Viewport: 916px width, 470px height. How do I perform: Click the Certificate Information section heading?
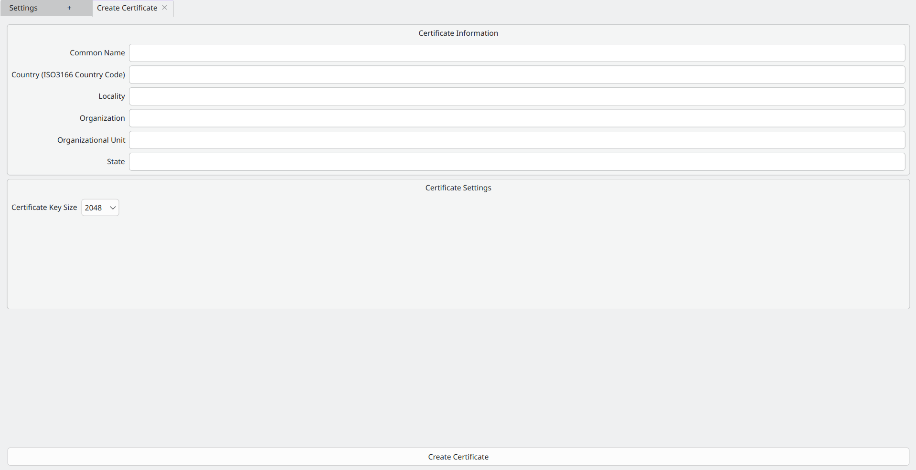tap(458, 33)
